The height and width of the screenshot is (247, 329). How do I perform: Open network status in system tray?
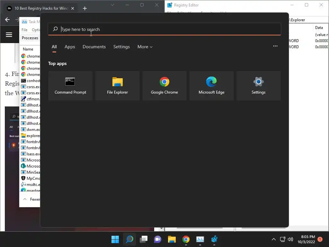283,239
